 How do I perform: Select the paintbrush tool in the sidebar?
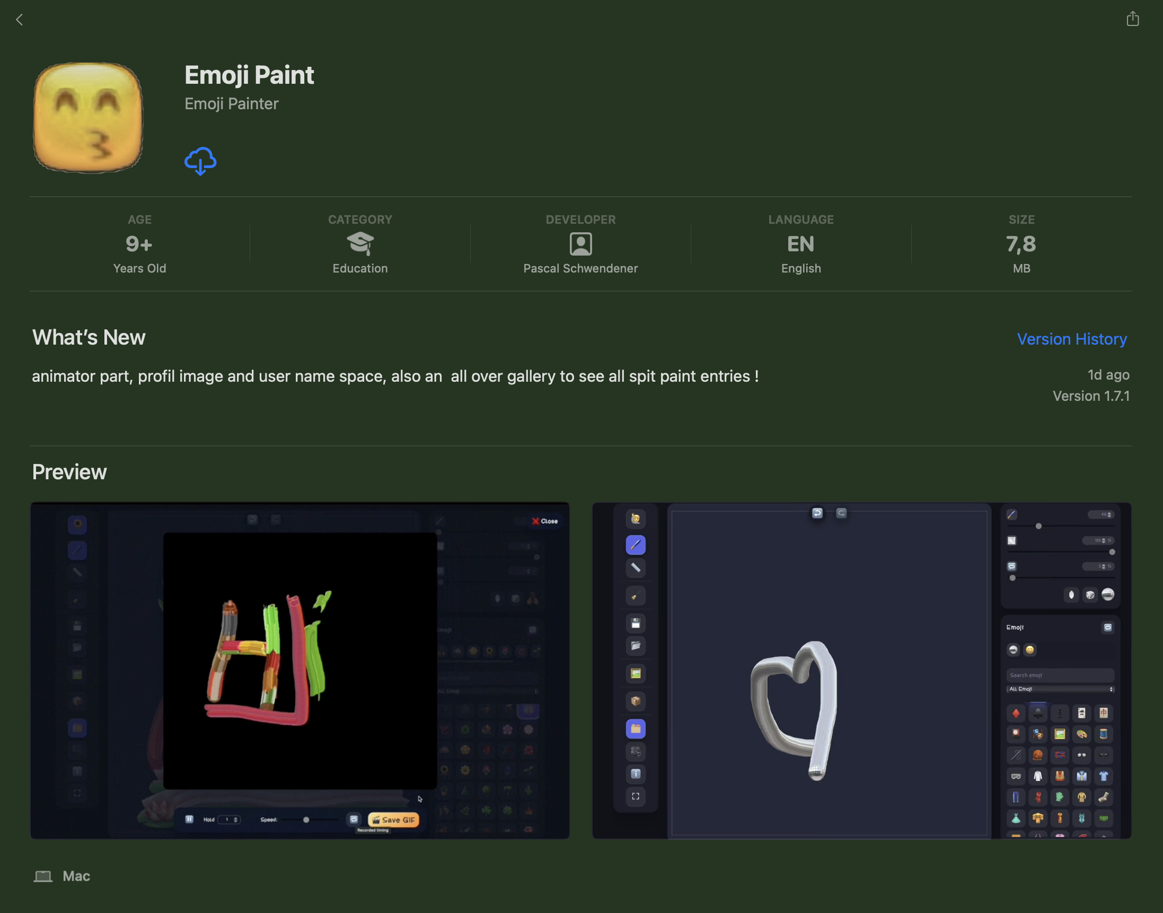(x=636, y=545)
